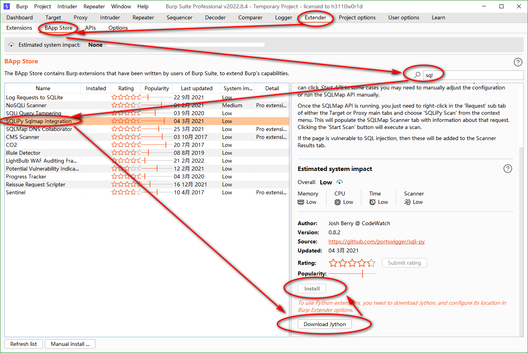Click the Refresh list button
528x353 pixels.
tap(23, 344)
